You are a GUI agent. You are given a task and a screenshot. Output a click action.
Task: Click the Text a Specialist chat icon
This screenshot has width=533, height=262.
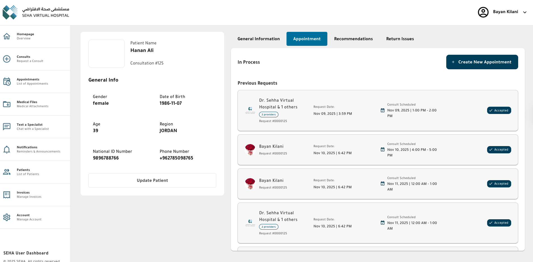[7, 127]
